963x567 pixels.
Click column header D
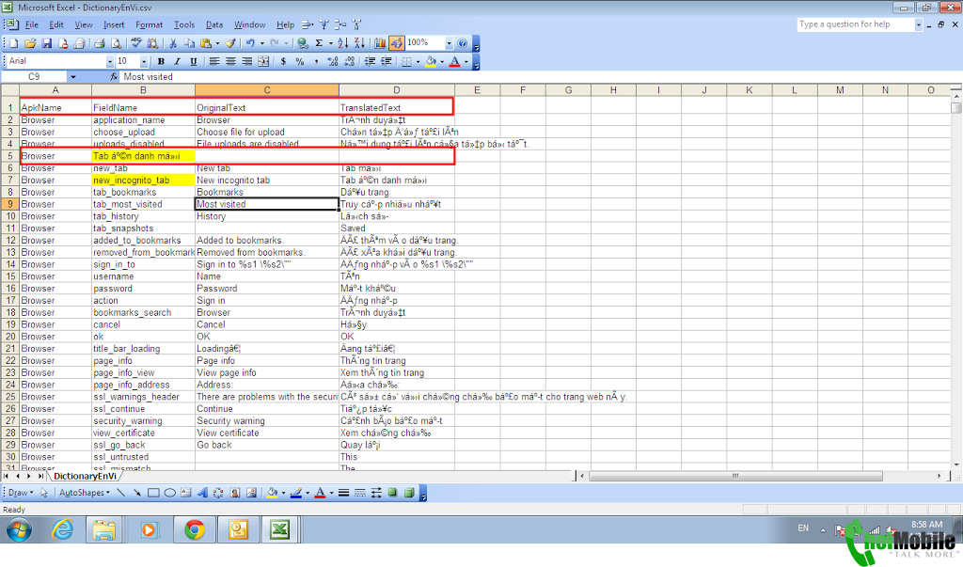click(x=397, y=89)
